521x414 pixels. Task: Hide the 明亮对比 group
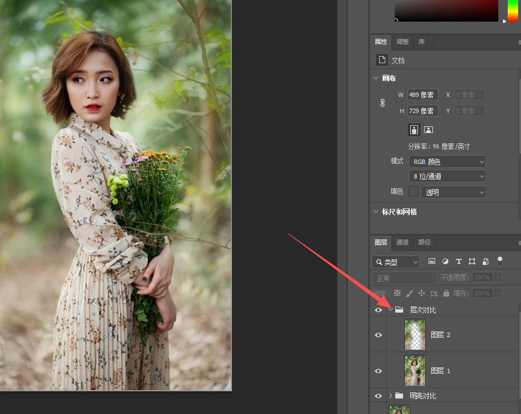click(378, 396)
